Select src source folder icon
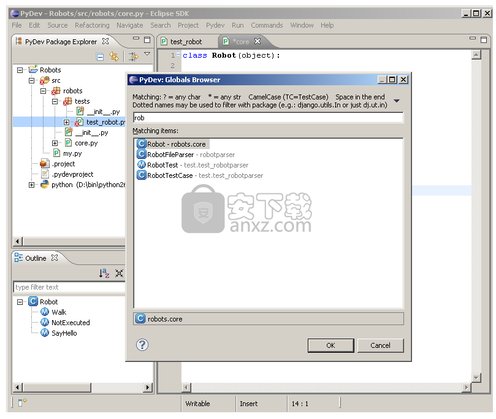496x419 pixels. pyautogui.click(x=45, y=80)
